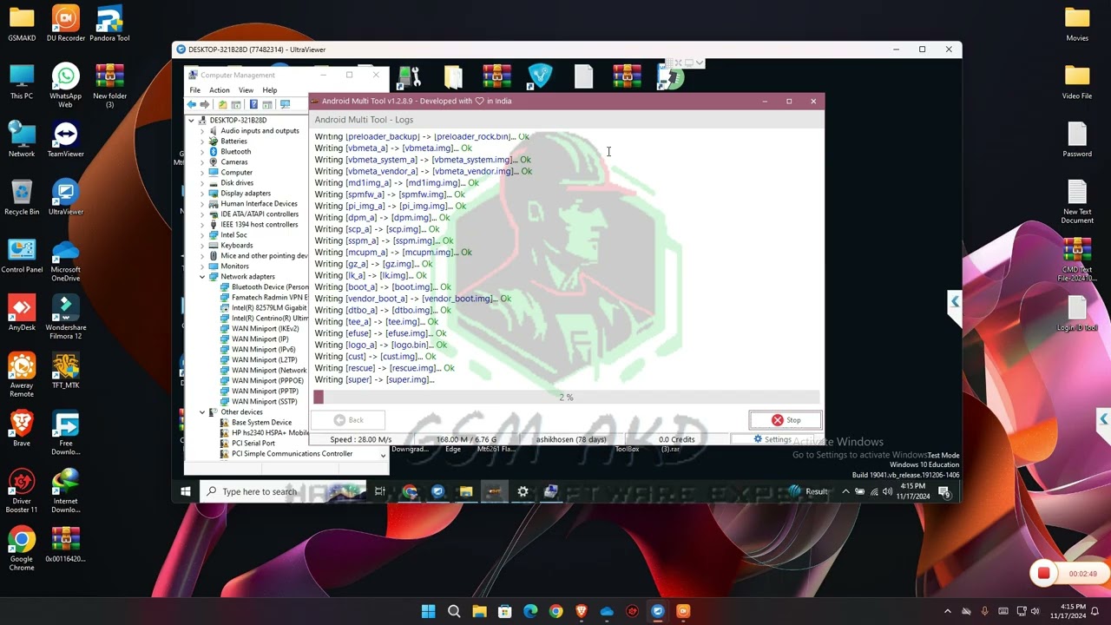
Task: Open host taskbar Start menu
Action: click(x=428, y=611)
